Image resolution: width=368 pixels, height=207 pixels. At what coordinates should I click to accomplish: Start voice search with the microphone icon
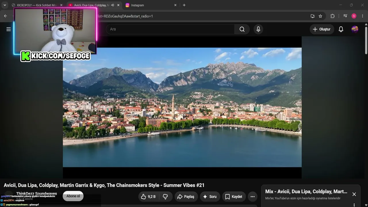(x=258, y=29)
